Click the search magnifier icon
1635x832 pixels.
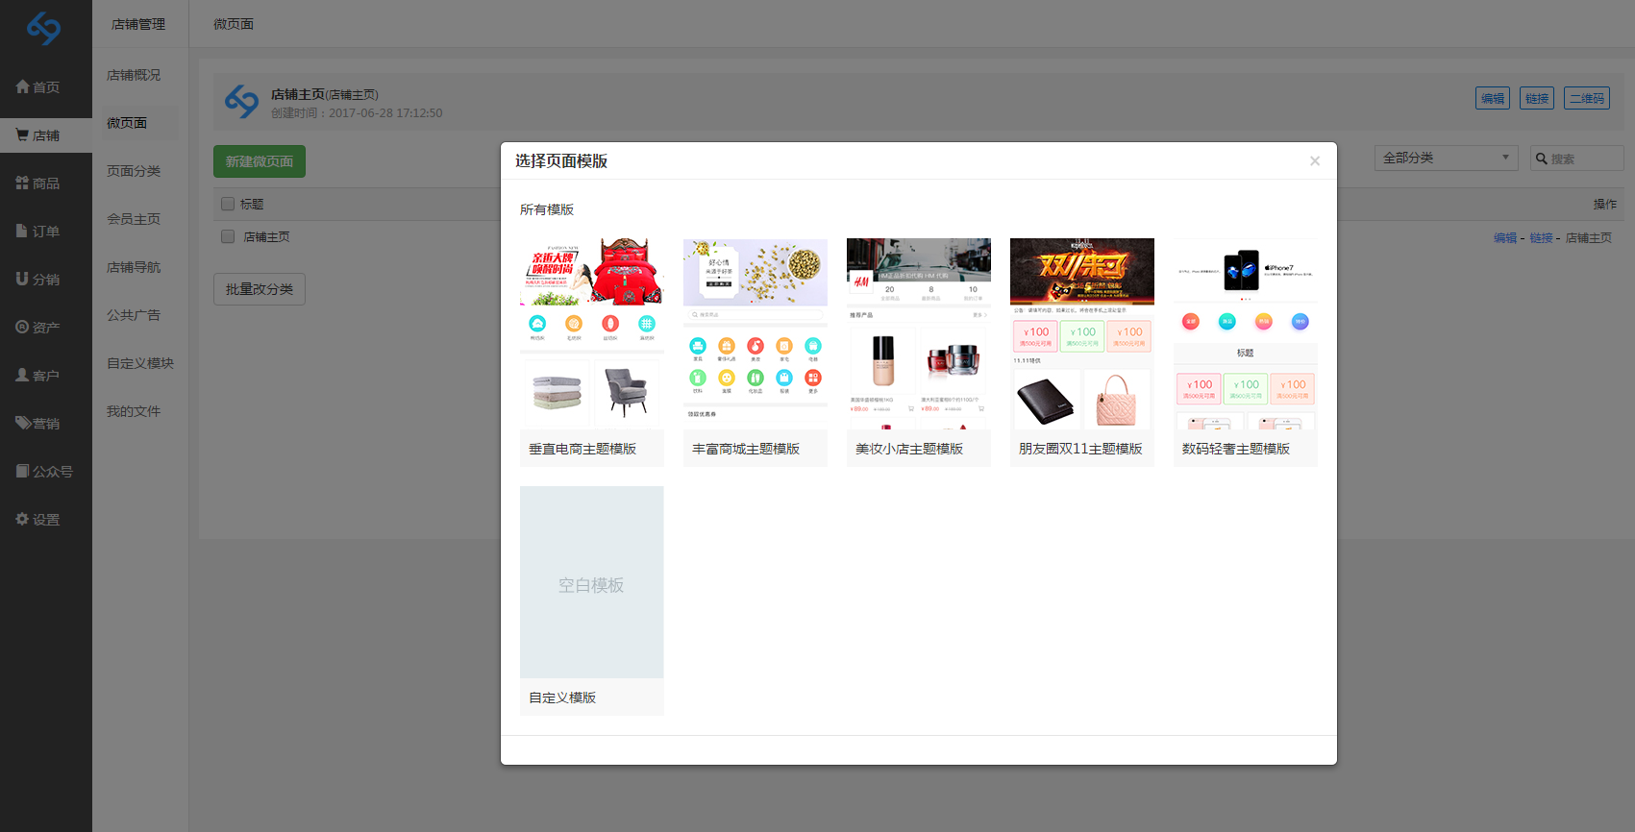coord(1542,159)
